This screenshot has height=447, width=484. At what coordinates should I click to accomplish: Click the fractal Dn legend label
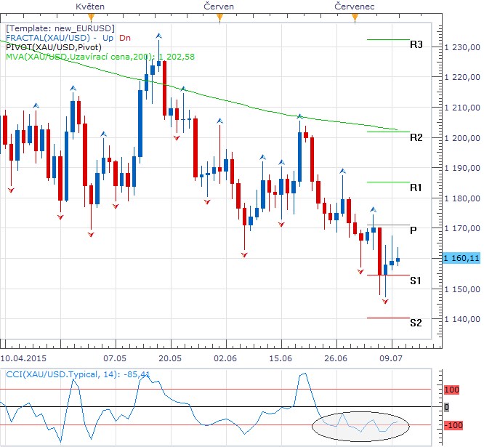pyautogui.click(x=125, y=38)
